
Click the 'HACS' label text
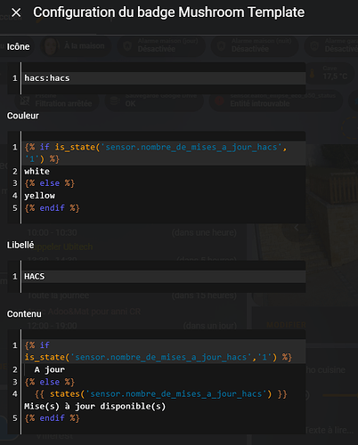35,277
